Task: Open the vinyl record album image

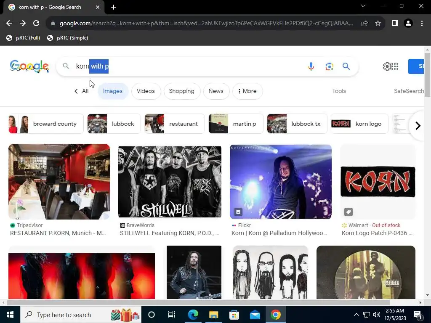Action: point(366,272)
